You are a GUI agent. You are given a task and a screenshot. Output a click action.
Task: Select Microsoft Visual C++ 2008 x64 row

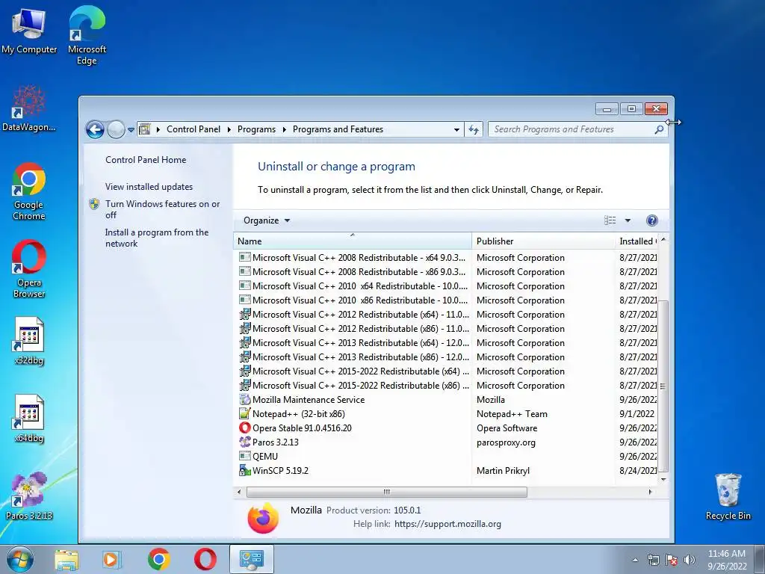pos(446,257)
